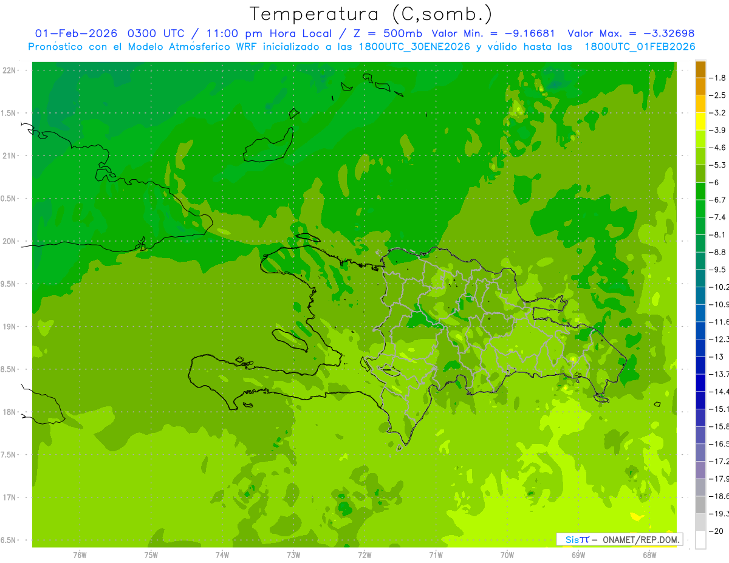
Task: Select the 'Valor Min. = -9.16681' text
Action: tap(493, 33)
